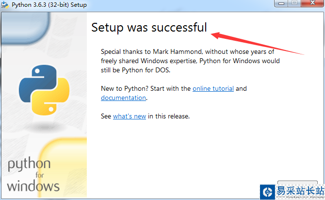This screenshot has width=325, height=200.
Task: Click the Mark Hammond thanks paragraph
Action: 190,61
